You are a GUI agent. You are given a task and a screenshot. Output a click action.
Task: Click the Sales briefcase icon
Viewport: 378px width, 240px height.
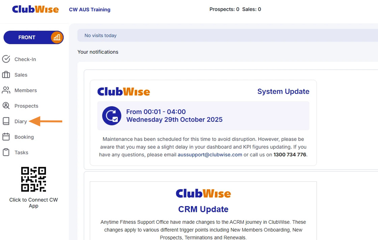coord(6,74)
